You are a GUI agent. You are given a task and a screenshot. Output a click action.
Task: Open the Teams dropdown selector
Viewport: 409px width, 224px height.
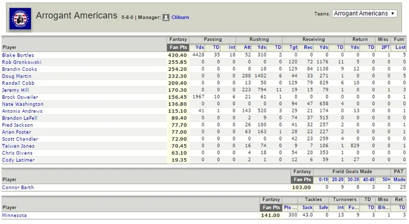click(365, 14)
